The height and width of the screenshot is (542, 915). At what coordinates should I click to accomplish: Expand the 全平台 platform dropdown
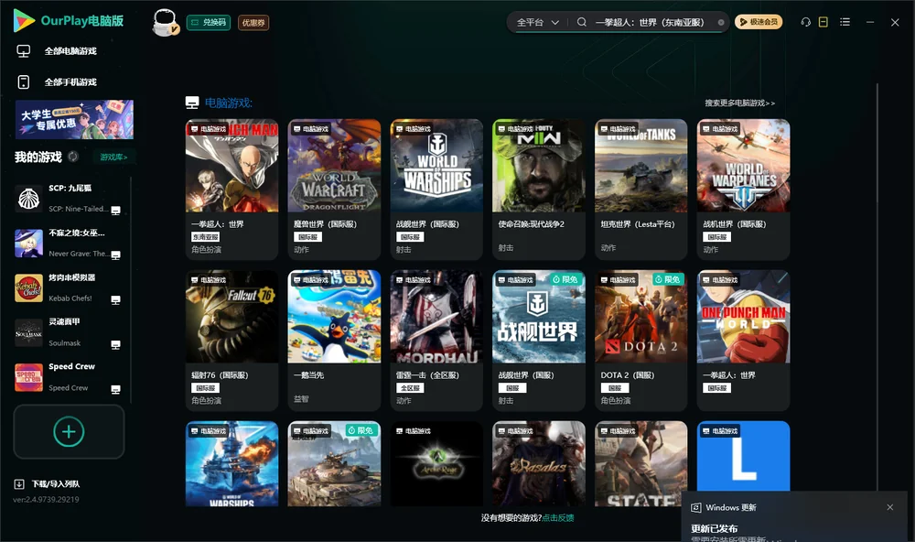537,22
